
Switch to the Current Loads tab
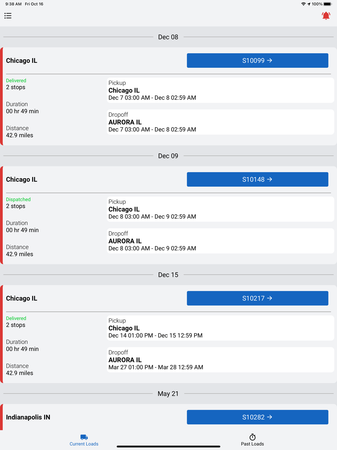coord(84,440)
